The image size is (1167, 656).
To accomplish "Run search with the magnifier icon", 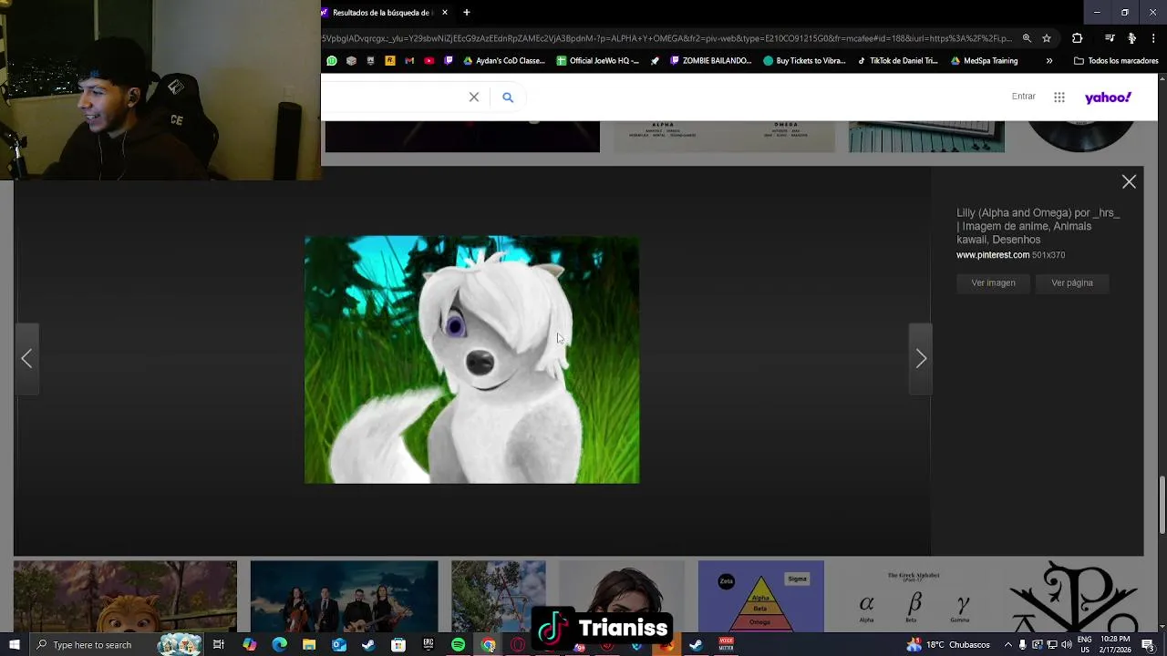I will [x=508, y=97].
